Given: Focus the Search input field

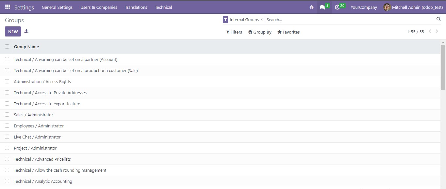Looking at the screenshot, I should tap(350, 20).
